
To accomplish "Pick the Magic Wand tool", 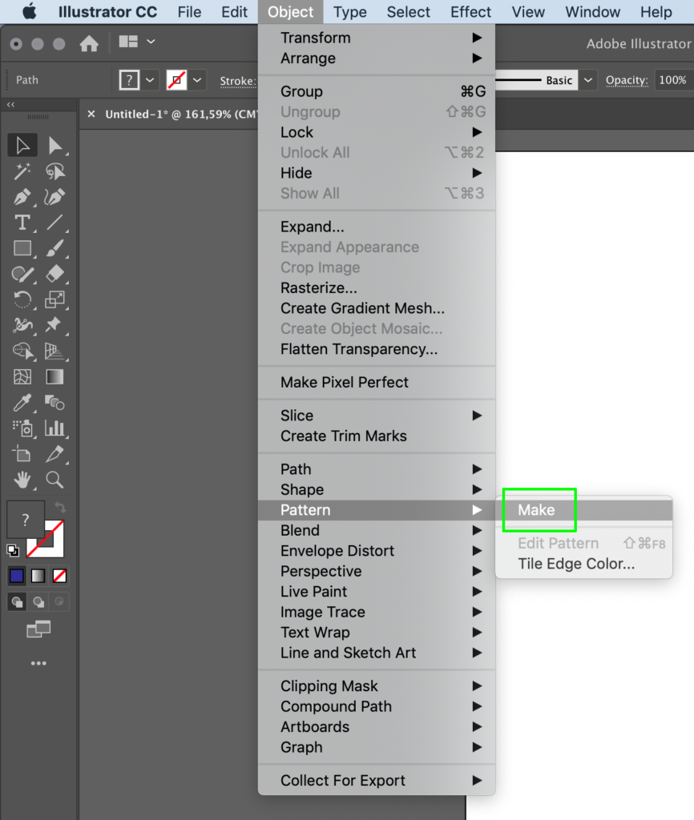I will tap(22, 171).
